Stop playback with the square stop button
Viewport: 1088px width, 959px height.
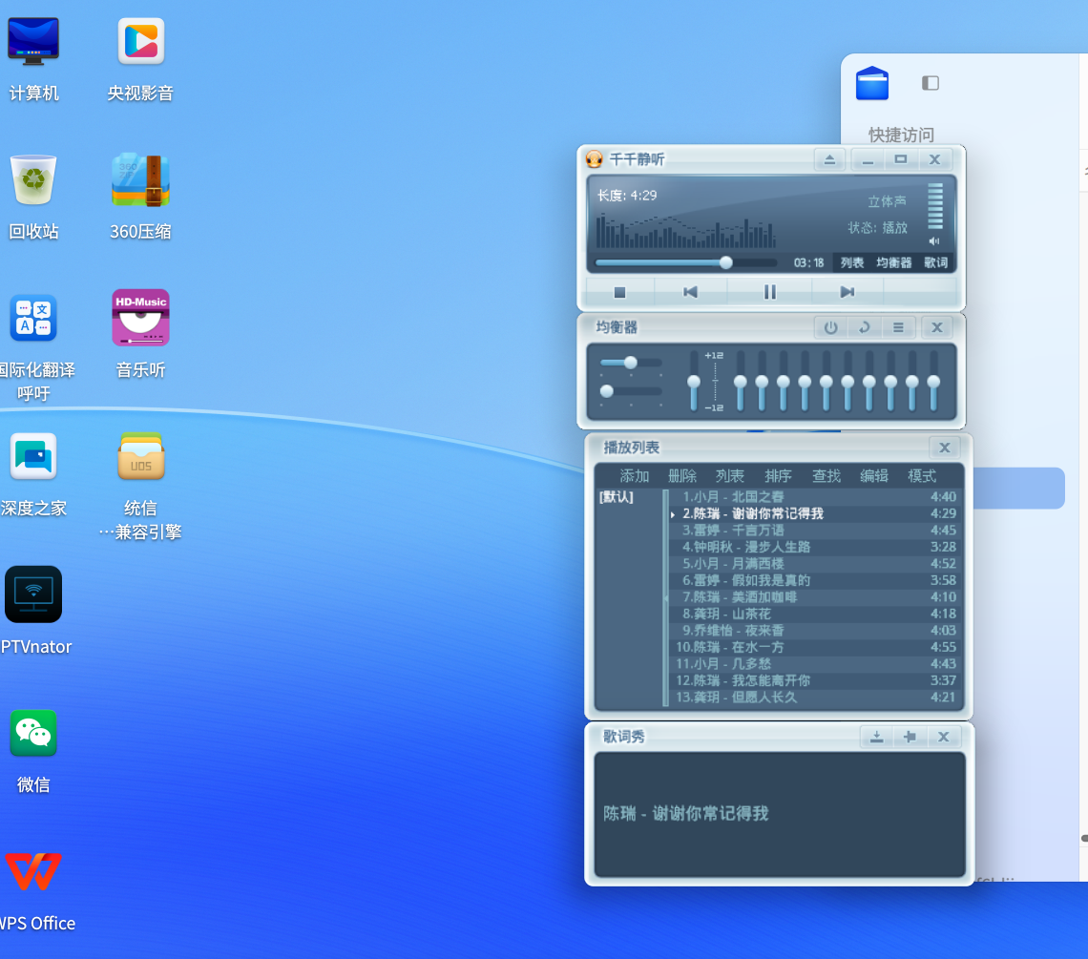[619, 292]
